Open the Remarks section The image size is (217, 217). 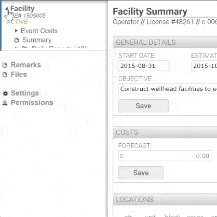tap(26, 65)
